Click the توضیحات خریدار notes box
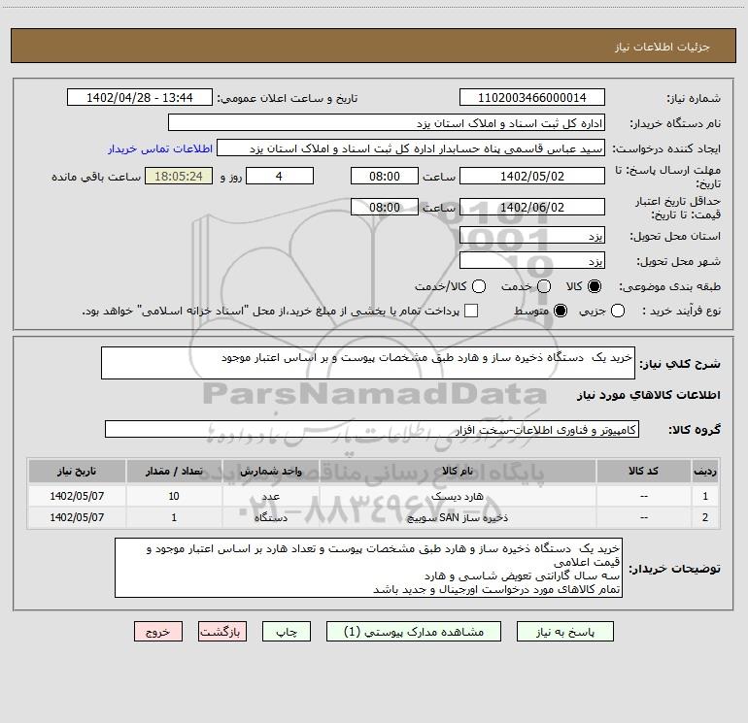The image size is (748, 723). point(368,568)
